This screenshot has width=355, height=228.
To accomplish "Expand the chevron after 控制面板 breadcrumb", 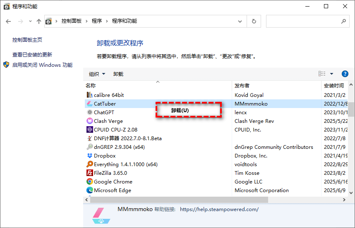I will click(x=86, y=21).
